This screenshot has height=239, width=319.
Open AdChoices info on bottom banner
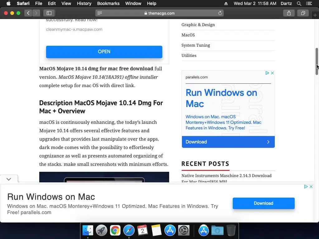pyautogui.click(x=306, y=187)
